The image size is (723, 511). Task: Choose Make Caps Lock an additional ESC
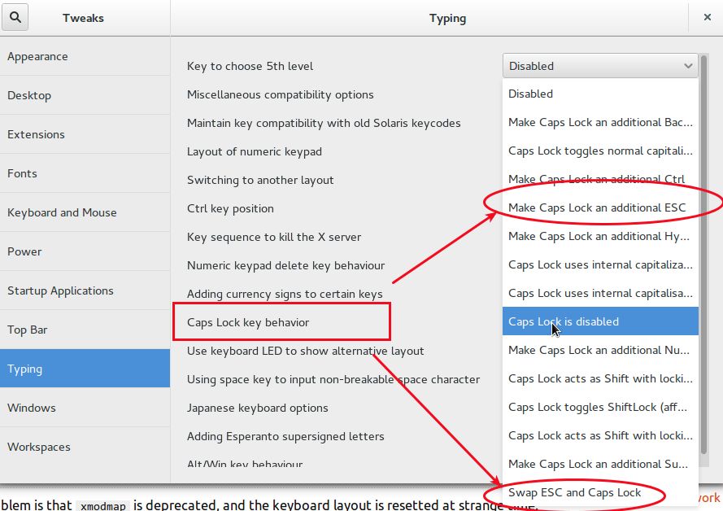click(600, 207)
